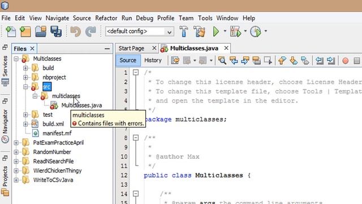Click the Shift Line Left icon

[x=320, y=61]
